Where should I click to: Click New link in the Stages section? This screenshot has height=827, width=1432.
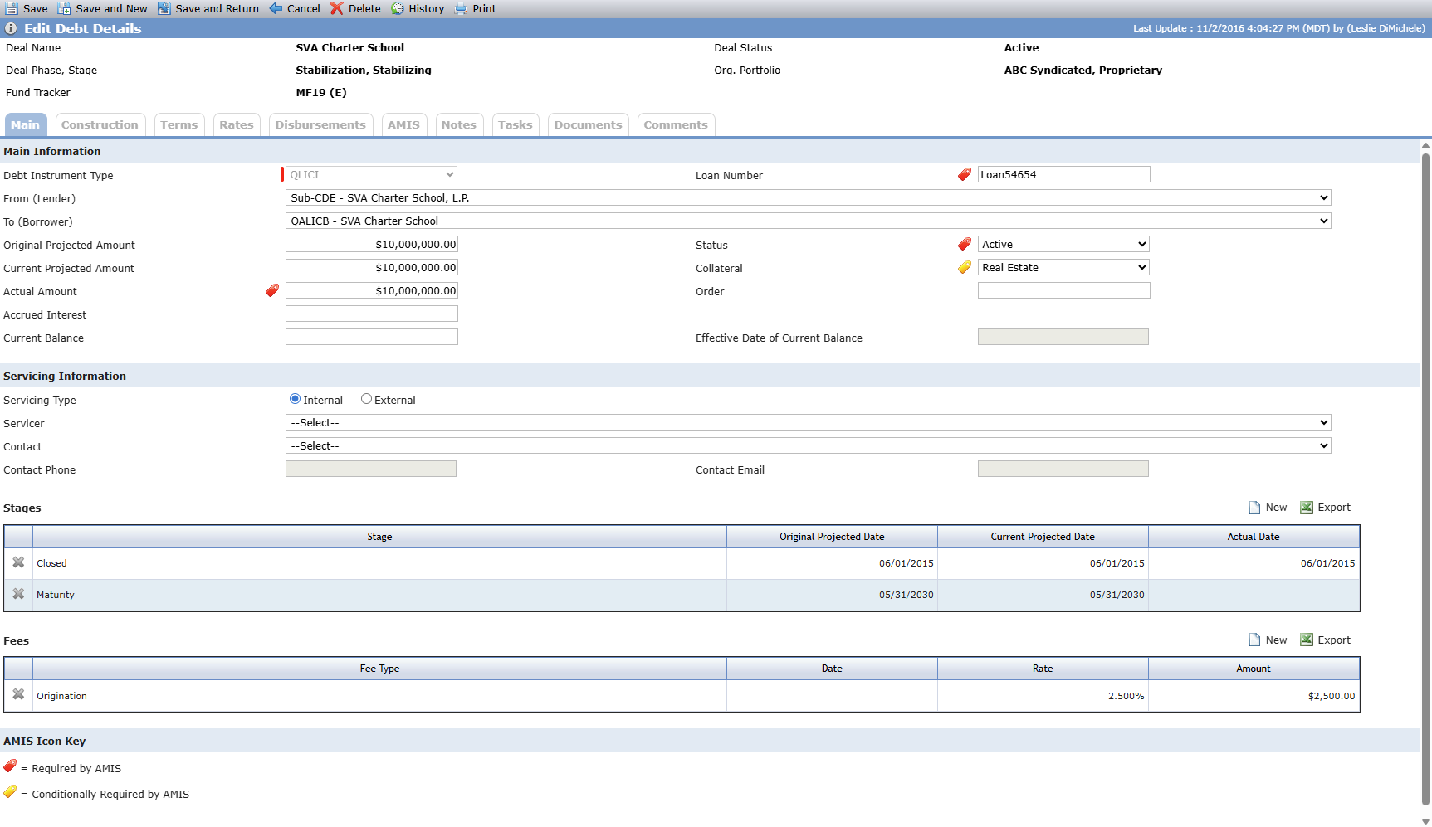(x=1277, y=508)
